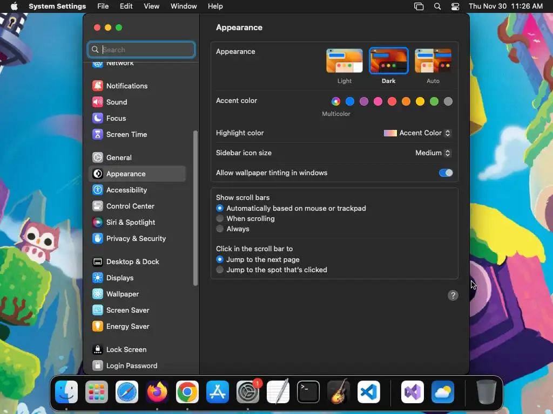
Task: Open Desktop & Dock icon
Action: (98, 261)
